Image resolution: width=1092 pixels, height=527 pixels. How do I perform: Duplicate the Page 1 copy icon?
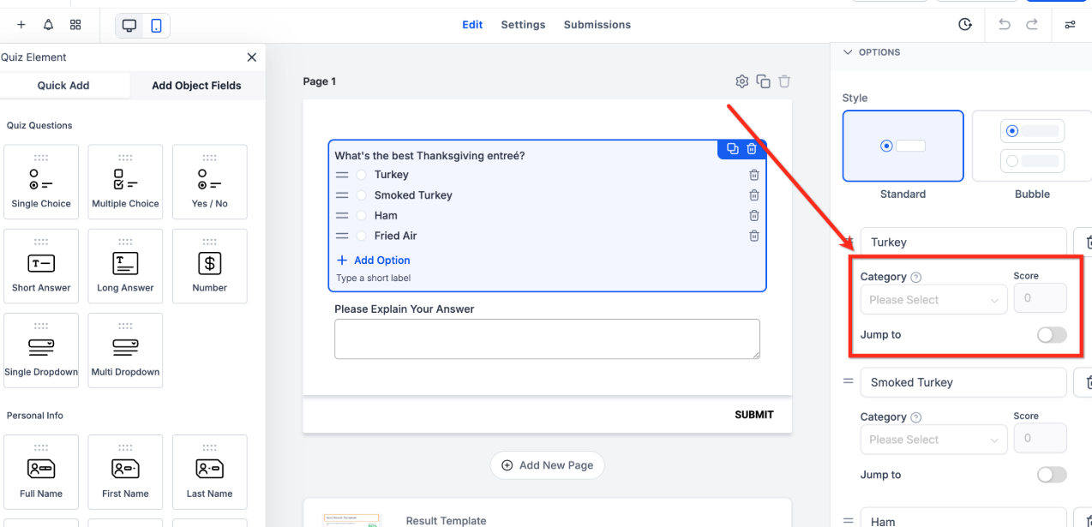(x=763, y=81)
